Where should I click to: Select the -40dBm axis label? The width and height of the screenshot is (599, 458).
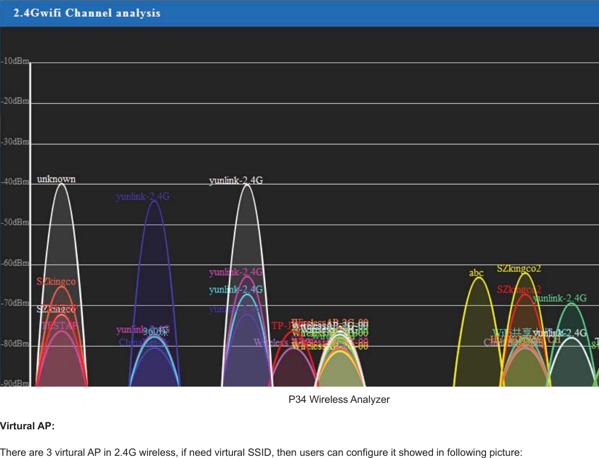[x=14, y=182]
